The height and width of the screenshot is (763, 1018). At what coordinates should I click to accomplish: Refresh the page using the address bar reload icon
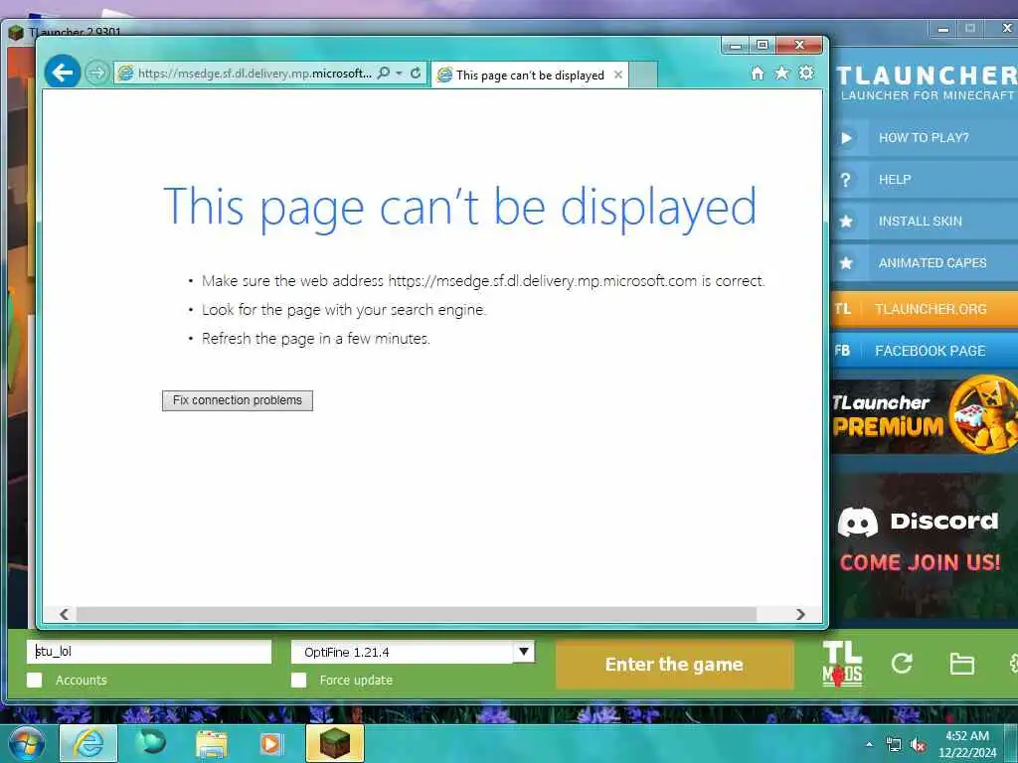pos(416,74)
